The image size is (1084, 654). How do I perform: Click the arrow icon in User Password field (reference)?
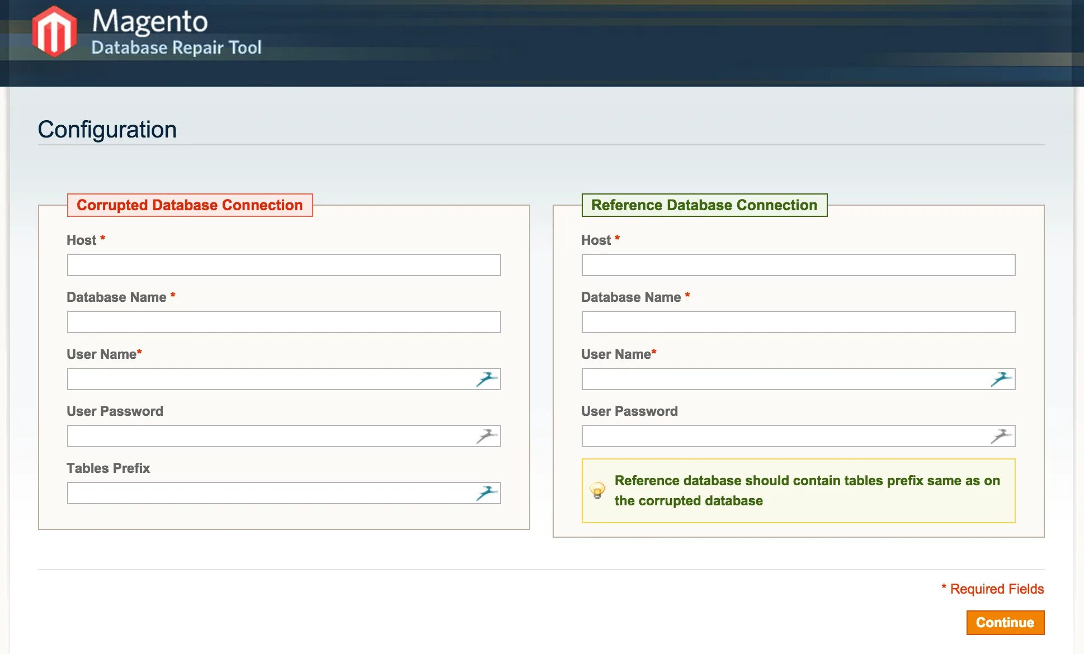point(1002,436)
